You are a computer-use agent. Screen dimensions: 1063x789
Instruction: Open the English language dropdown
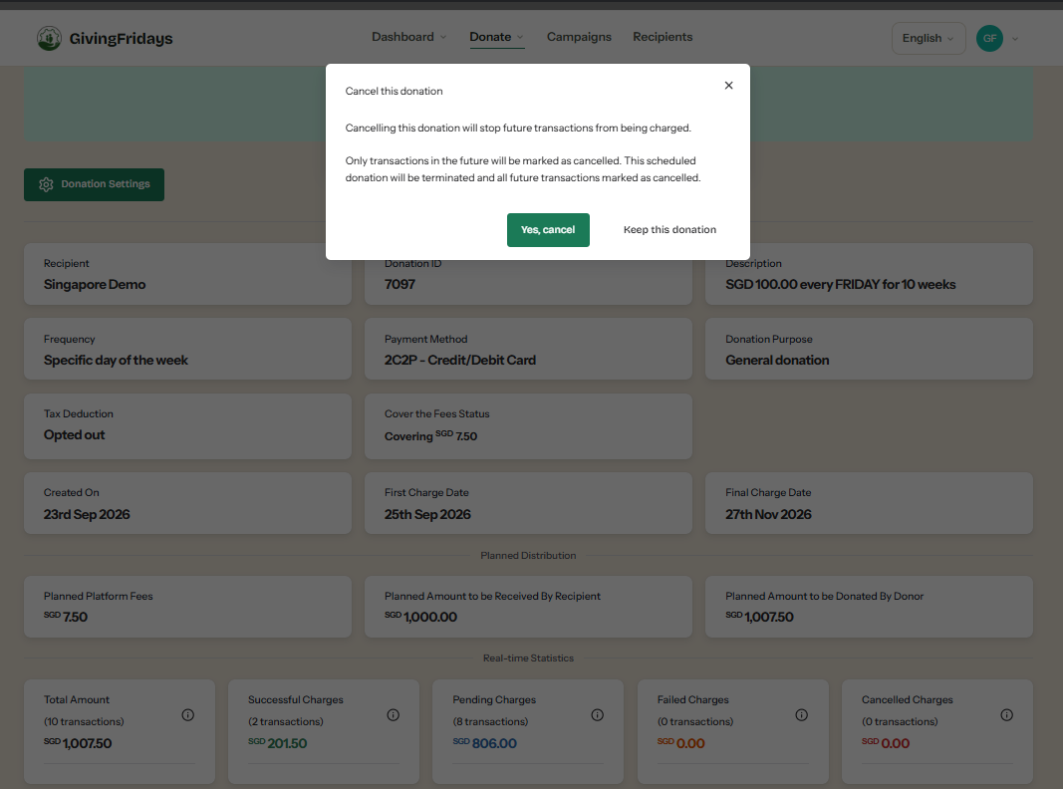tap(929, 39)
